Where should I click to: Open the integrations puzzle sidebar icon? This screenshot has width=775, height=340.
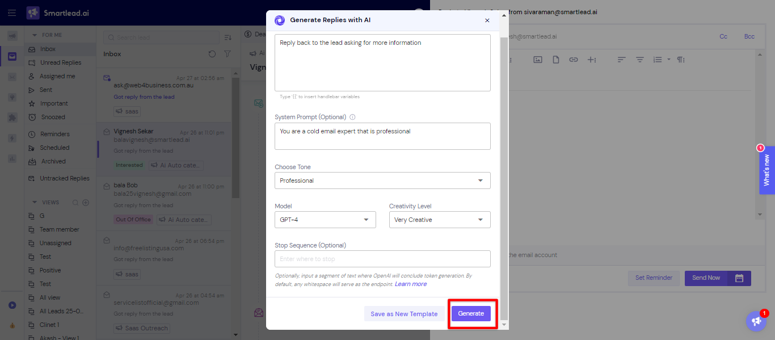12,117
